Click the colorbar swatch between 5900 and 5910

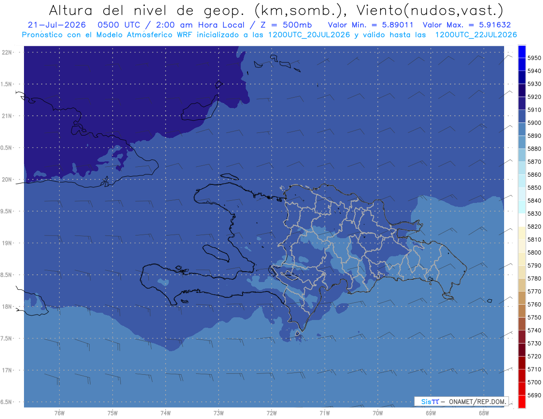pos(521,117)
